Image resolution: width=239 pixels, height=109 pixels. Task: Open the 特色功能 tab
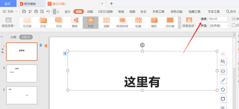[x=176, y=12]
